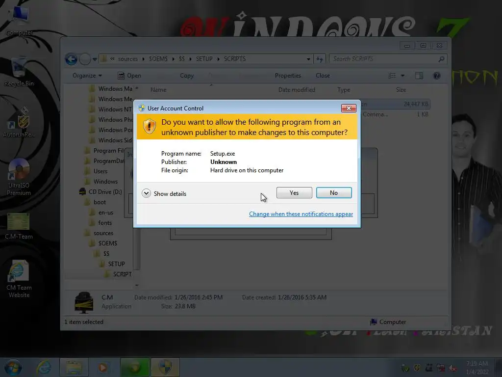Open CM Team Website shortcut
Screen dimensions: 502x377
tap(19, 279)
